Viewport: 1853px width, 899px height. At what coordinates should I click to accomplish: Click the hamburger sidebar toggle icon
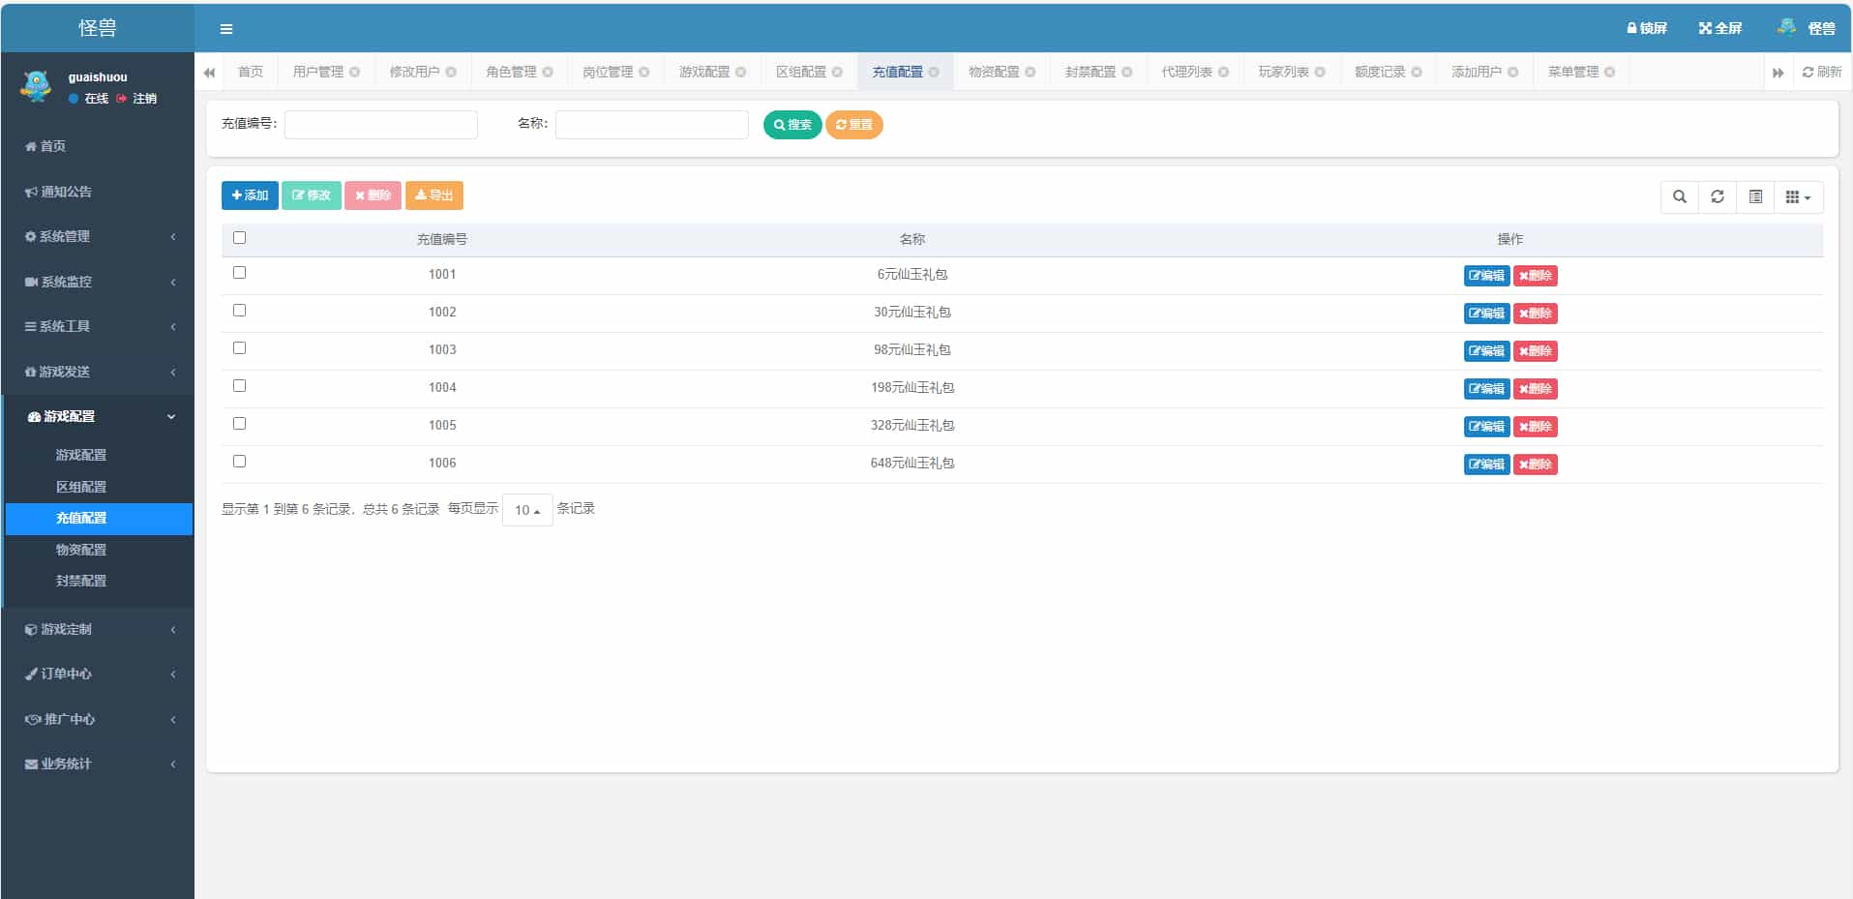(x=226, y=29)
